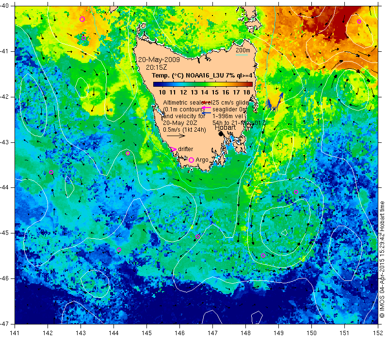Click Argo float circle near 144.2°E, 45.4°S
Screen dimensions: 388x339
tap(119, 249)
